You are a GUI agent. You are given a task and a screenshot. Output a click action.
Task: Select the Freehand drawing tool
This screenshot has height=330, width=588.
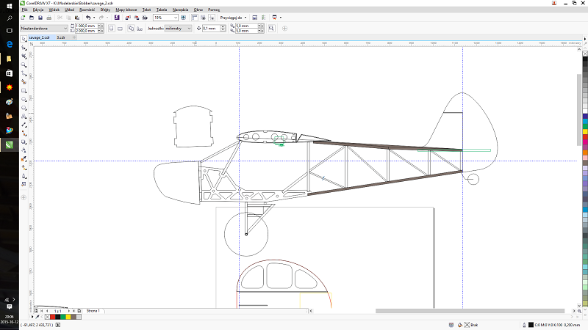[x=24, y=73]
